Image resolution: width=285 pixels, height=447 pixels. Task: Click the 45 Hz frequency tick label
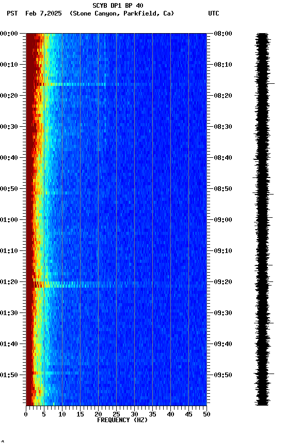(188, 414)
